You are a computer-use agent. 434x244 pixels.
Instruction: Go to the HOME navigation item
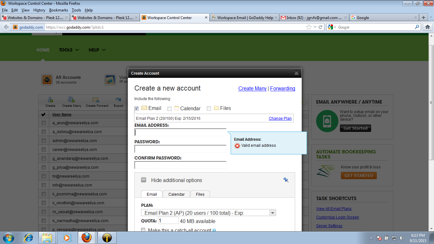(43, 50)
